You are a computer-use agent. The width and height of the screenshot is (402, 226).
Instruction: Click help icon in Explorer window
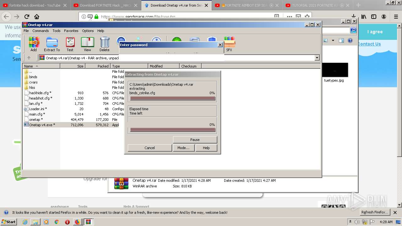tap(350, 40)
